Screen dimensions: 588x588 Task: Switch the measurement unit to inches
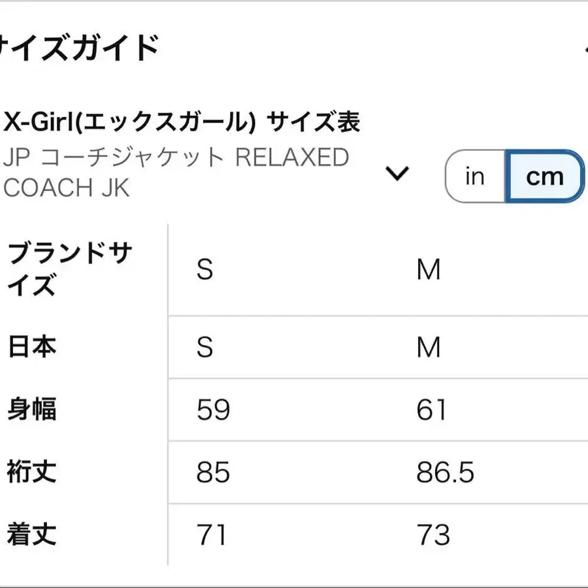coord(474,176)
